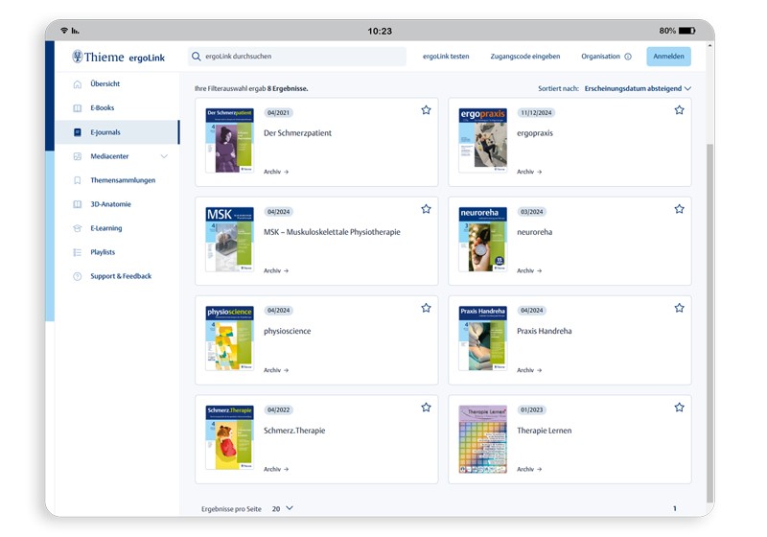The width and height of the screenshot is (767, 537).
Task: Star the MSK Muskuloskelettale Physiotherapie journal
Action: click(x=426, y=209)
